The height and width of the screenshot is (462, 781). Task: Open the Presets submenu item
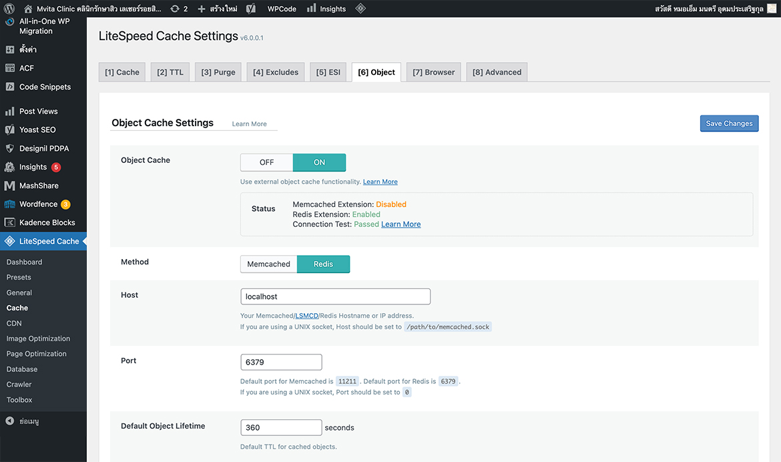tap(19, 278)
